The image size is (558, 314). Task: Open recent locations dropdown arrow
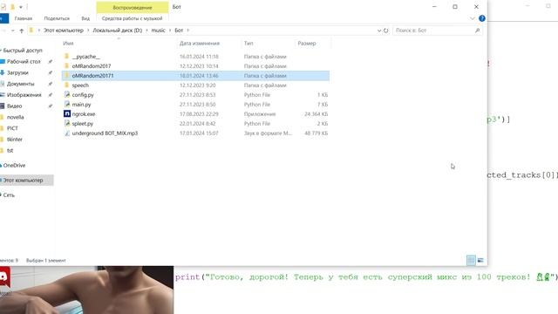click(13, 31)
